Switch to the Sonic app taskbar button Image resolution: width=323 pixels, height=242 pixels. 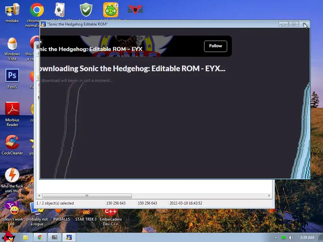(69, 238)
